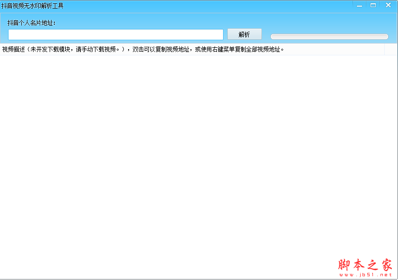Click inside the URL entry field
Image resolution: width=398 pixels, height=280 pixels.
[x=115, y=34]
